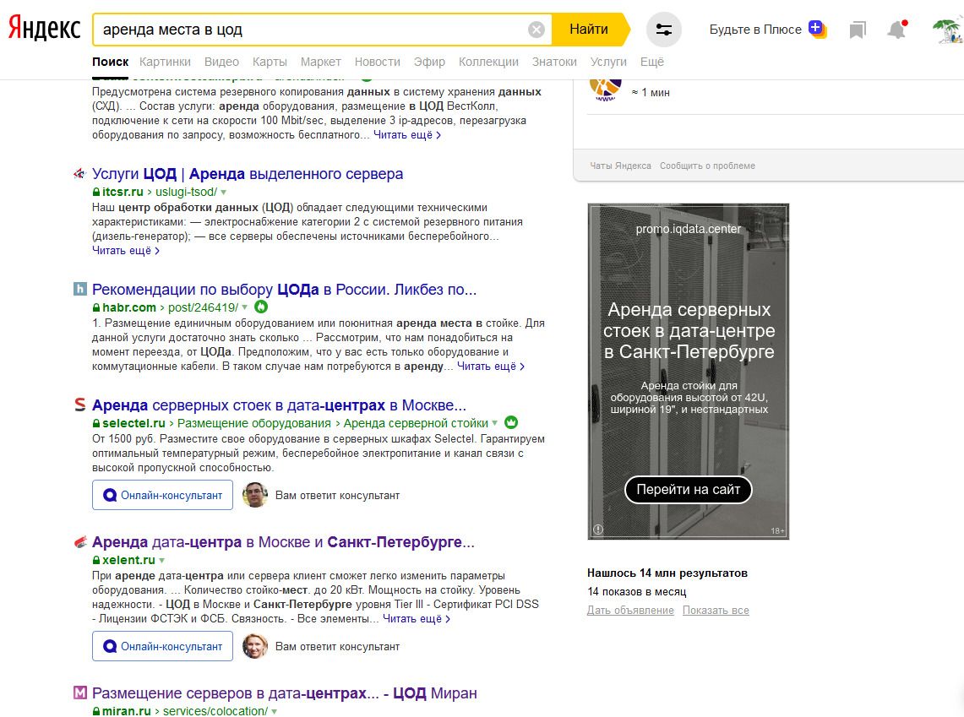Switch to the Картинки tab
Image resolution: width=964 pixels, height=717 pixels.
click(x=165, y=62)
